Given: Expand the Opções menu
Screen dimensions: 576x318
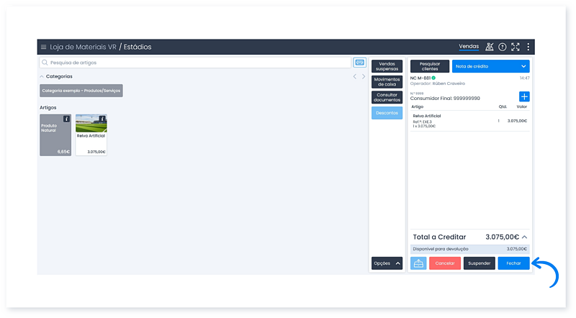Looking at the screenshot, I should tap(387, 263).
